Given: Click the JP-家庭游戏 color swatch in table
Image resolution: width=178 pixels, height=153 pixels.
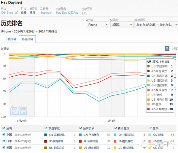Looking at the screenshot, I should (x=45, y=141).
